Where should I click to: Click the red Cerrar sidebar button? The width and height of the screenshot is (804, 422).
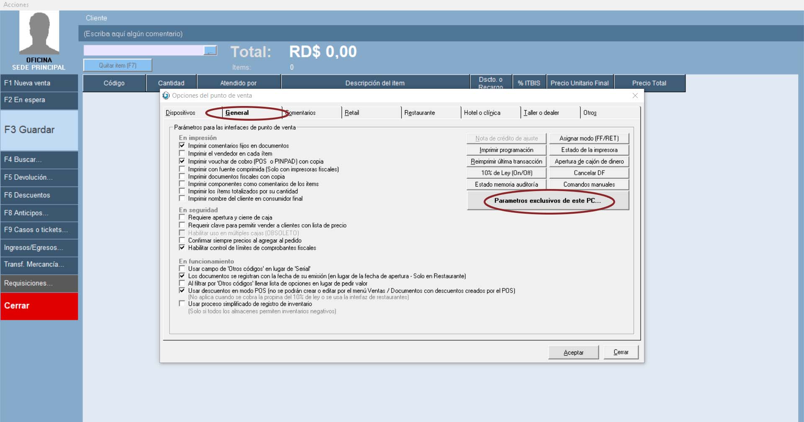click(x=39, y=306)
